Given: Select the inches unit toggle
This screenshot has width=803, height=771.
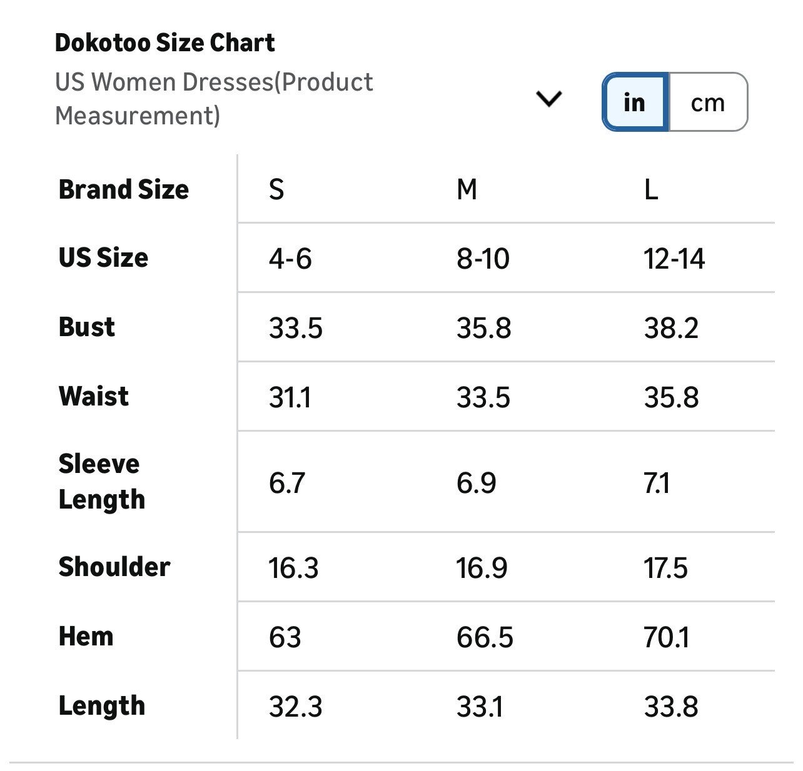Looking at the screenshot, I should point(635,102).
